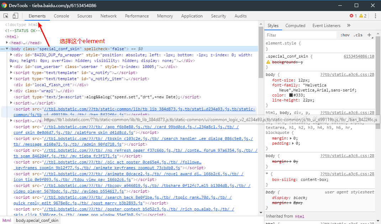Click the Styles pane scrollbar thumb

point(378,83)
